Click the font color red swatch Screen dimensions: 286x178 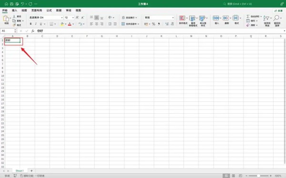click(70, 24)
